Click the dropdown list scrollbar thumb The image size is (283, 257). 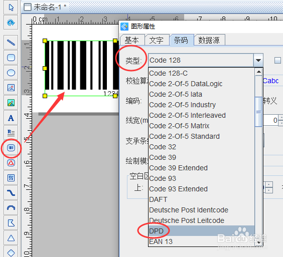[x=259, y=112]
